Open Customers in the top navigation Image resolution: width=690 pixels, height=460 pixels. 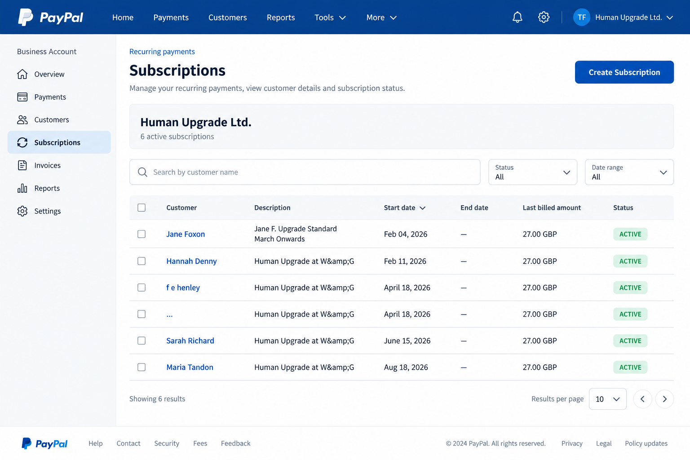227,18
